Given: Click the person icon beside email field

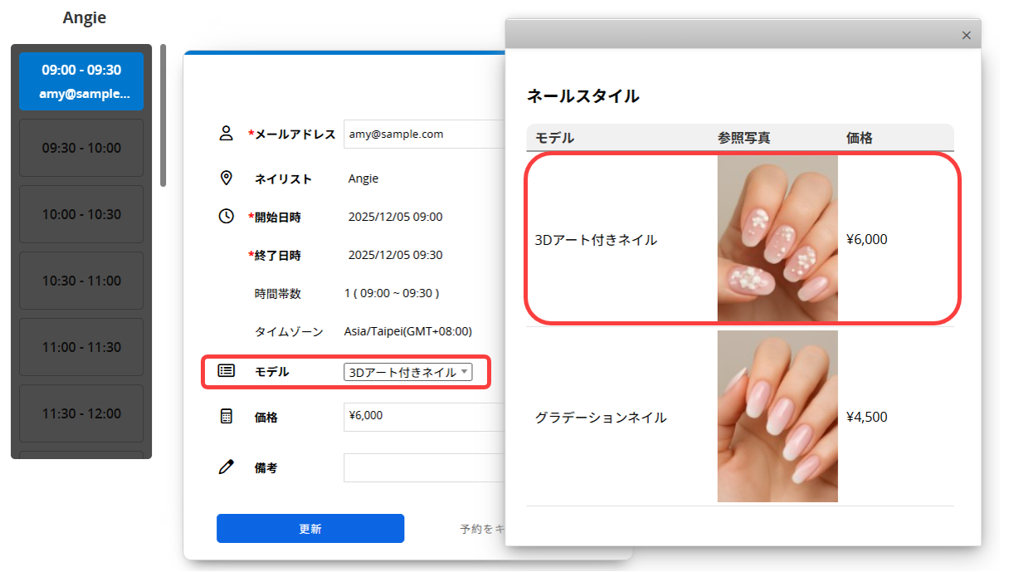Looking at the screenshot, I should pos(226,134).
